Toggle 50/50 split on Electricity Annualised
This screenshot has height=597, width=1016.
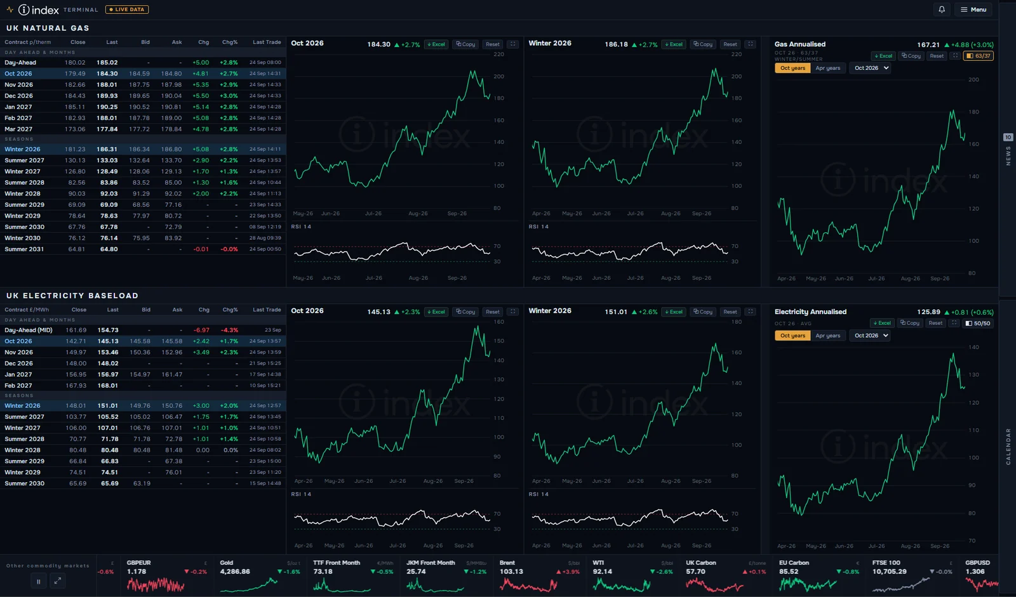(x=978, y=324)
